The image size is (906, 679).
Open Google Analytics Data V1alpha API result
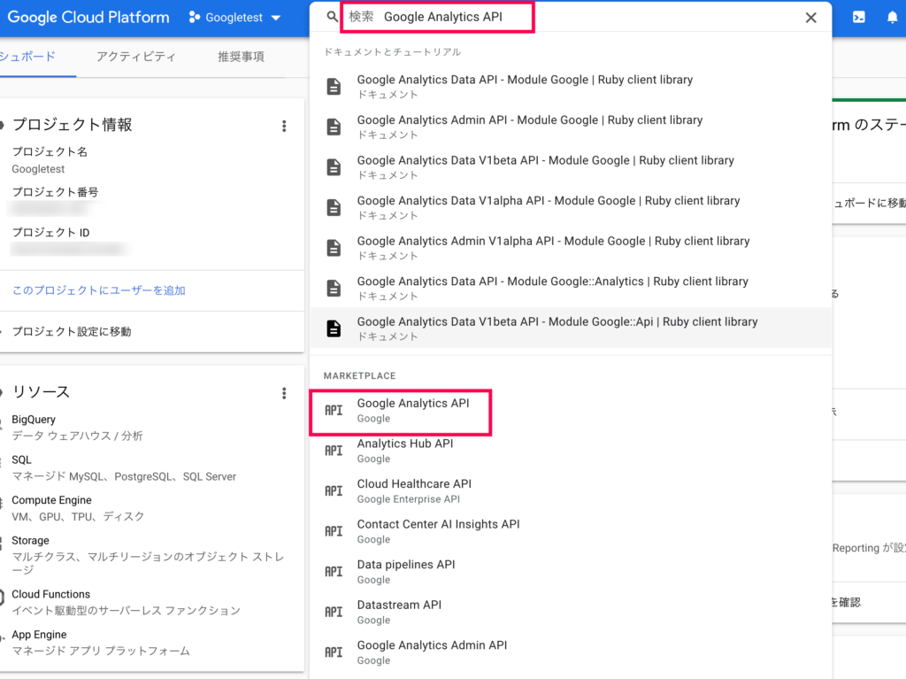(571, 208)
